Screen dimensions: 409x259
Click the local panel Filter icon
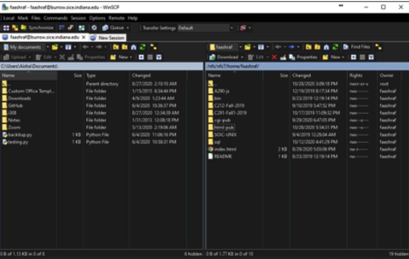point(68,47)
